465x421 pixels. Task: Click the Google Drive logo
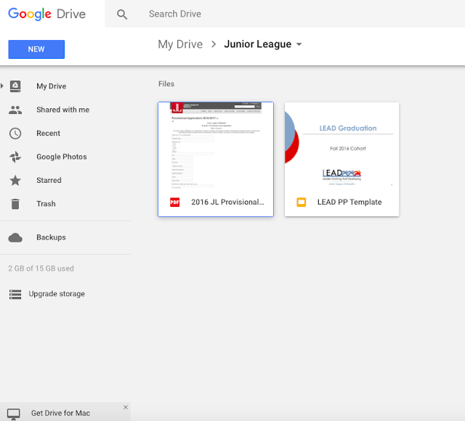click(46, 14)
